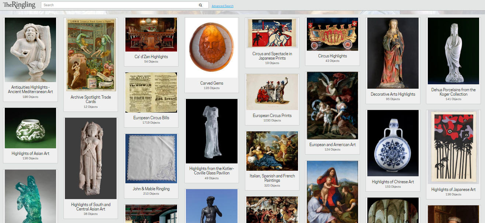The height and width of the screenshot is (223, 485).
Task: Click the 36 Objects count text
Action: (x=91, y=214)
